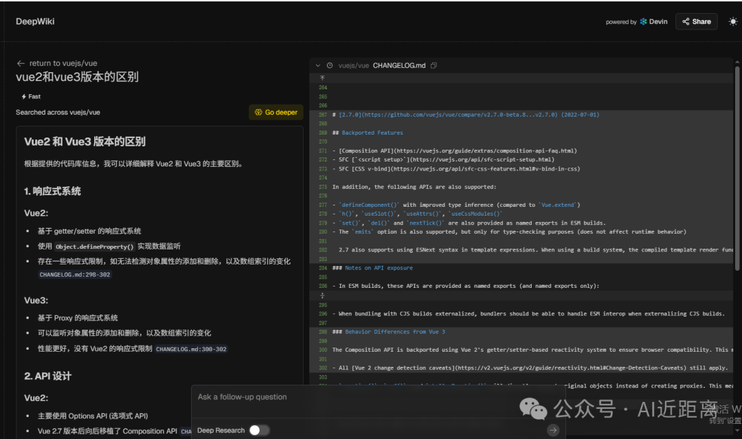Enable the Deep Research toggle
742x439 pixels.
(x=259, y=431)
